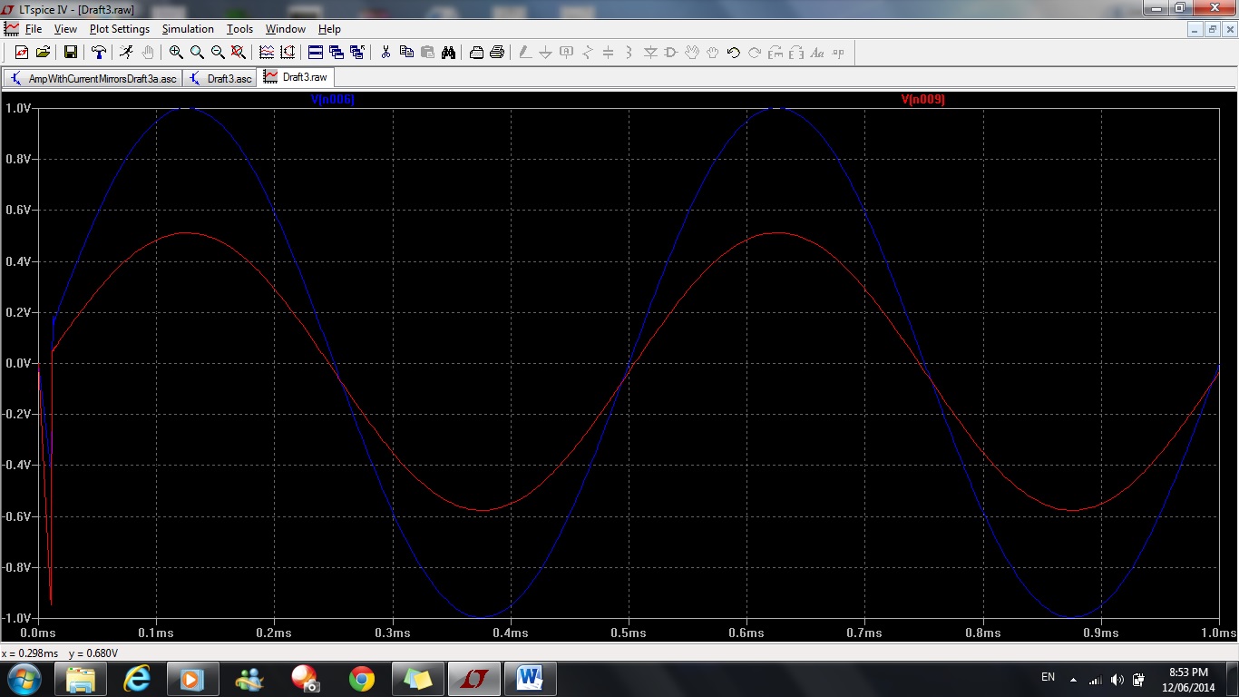Click the Draw Wire pencil icon

pos(524,53)
